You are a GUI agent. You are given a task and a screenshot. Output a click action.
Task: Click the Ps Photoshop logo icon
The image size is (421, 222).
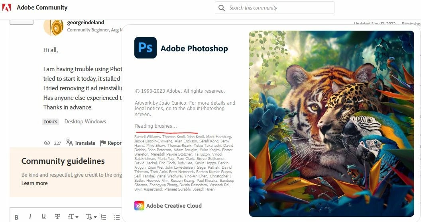(146, 48)
